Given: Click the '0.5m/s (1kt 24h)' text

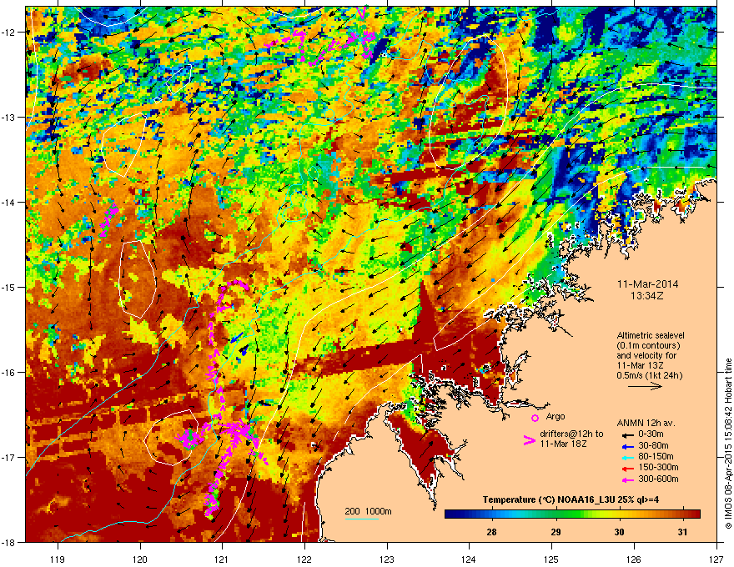Looking at the screenshot, I should click(x=649, y=375).
